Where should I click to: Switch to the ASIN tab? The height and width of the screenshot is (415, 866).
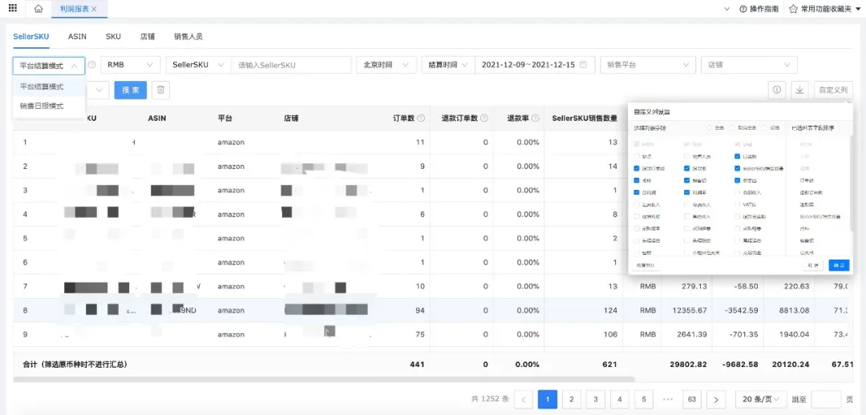pyautogui.click(x=77, y=36)
